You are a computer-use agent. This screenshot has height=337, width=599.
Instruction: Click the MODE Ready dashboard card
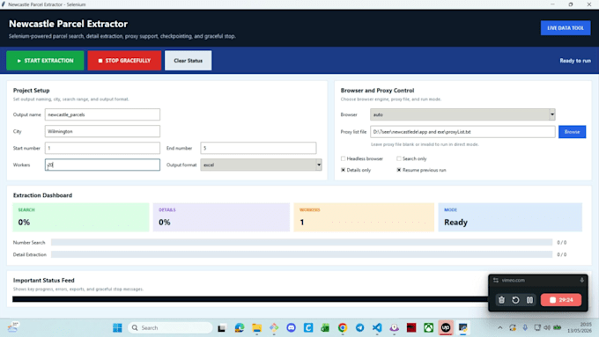pos(510,217)
